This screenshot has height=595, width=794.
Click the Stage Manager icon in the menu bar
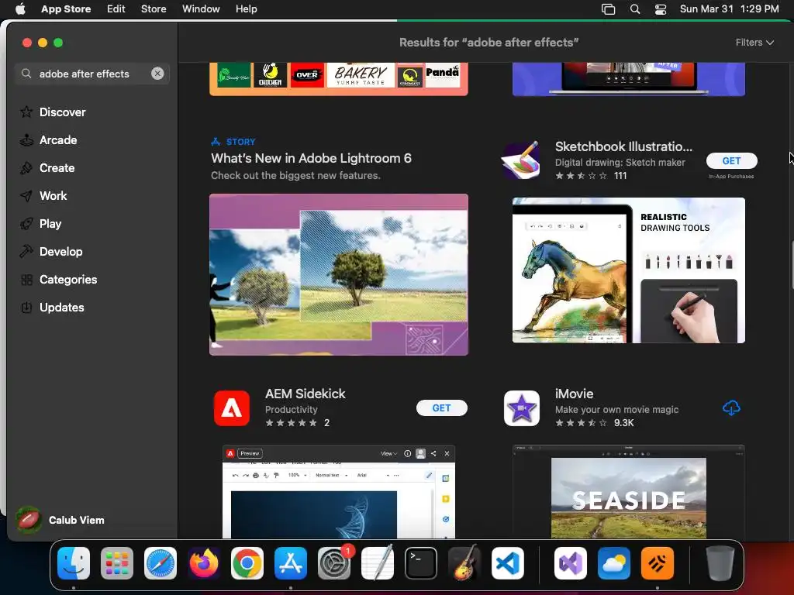[608, 9]
